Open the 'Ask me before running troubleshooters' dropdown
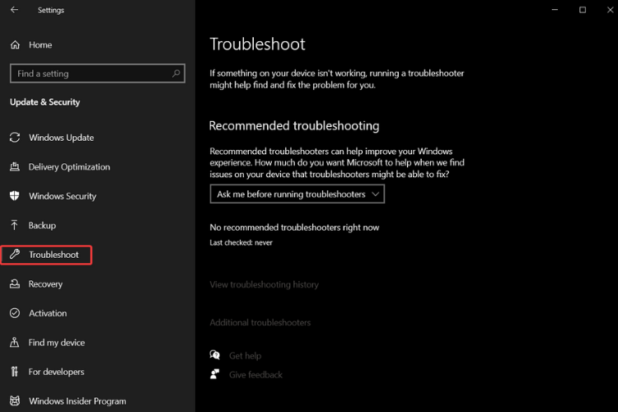618x412 pixels. [297, 194]
